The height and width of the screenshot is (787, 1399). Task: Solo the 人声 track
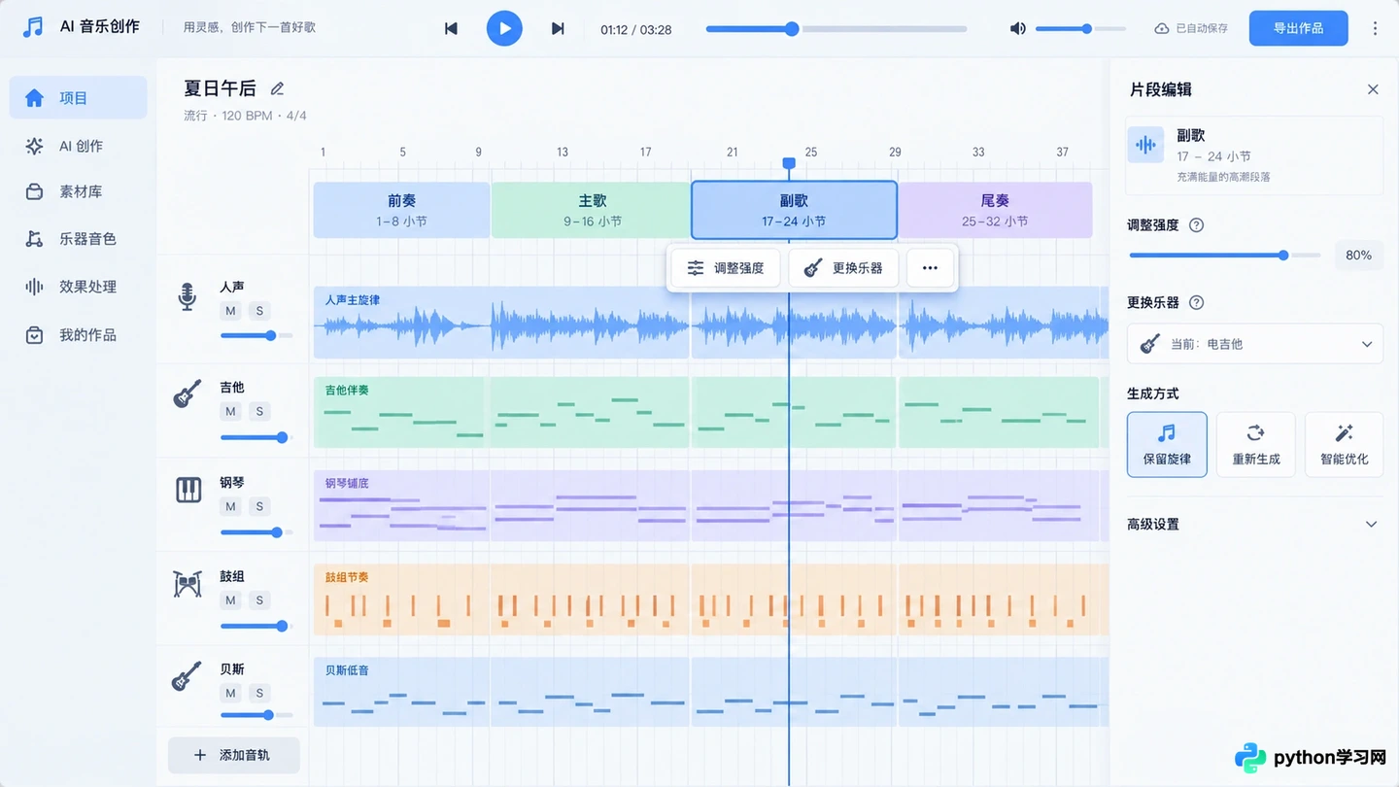tap(259, 311)
